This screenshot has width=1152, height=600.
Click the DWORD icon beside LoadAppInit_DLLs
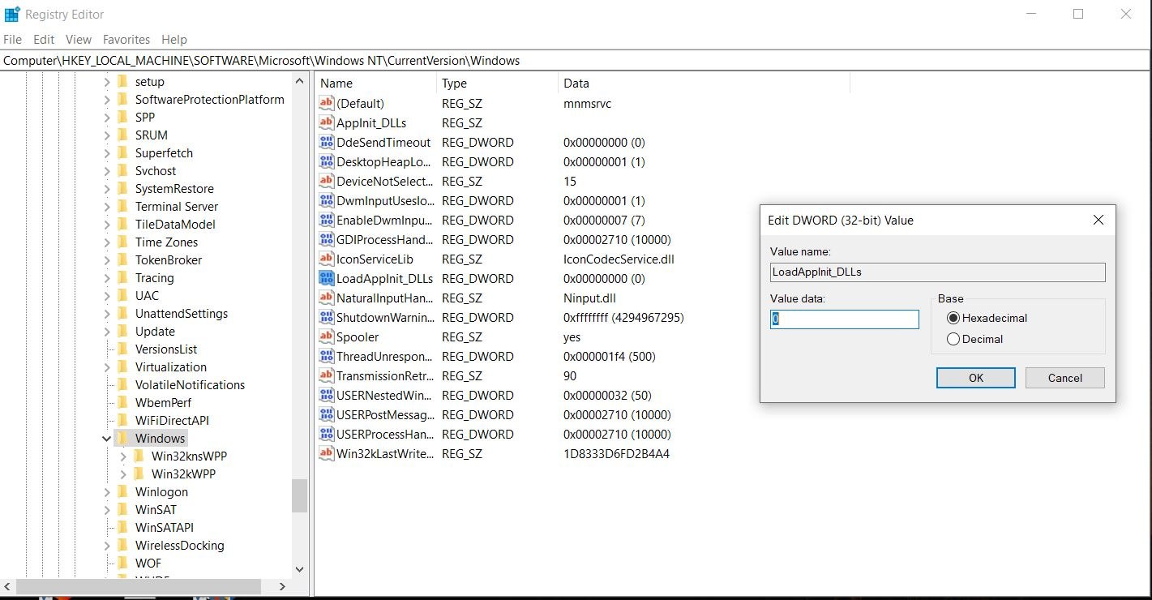[327, 278]
